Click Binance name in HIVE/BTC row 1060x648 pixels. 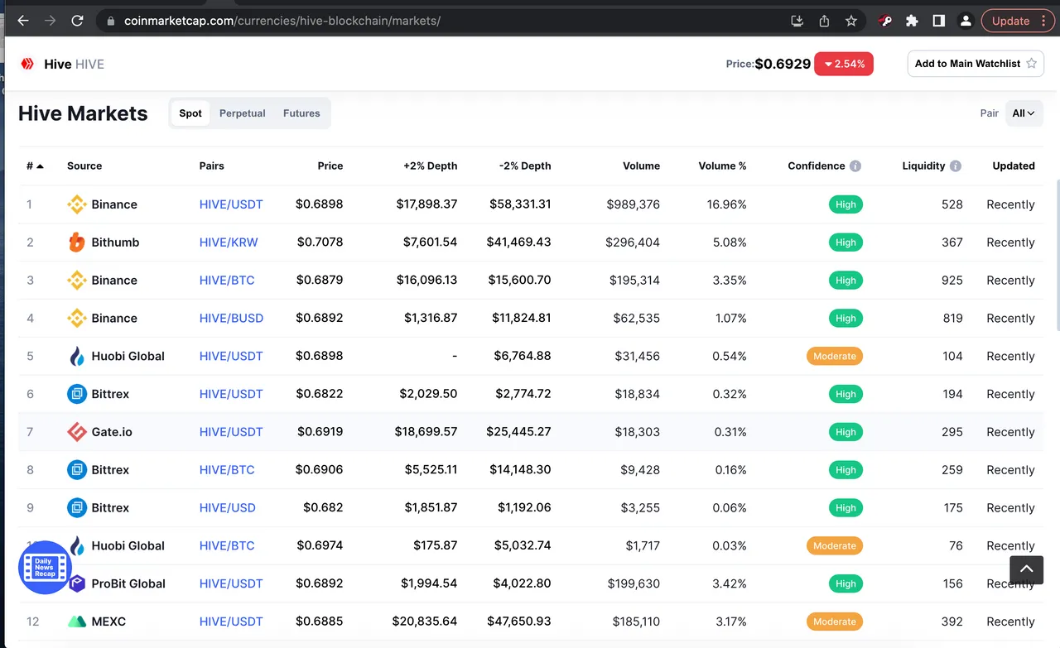[x=114, y=281]
